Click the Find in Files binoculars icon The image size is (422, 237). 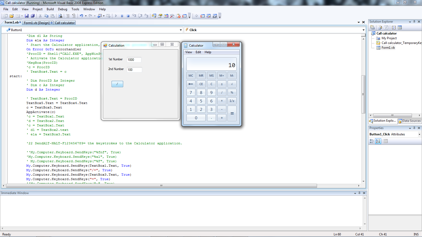(x=60, y=16)
